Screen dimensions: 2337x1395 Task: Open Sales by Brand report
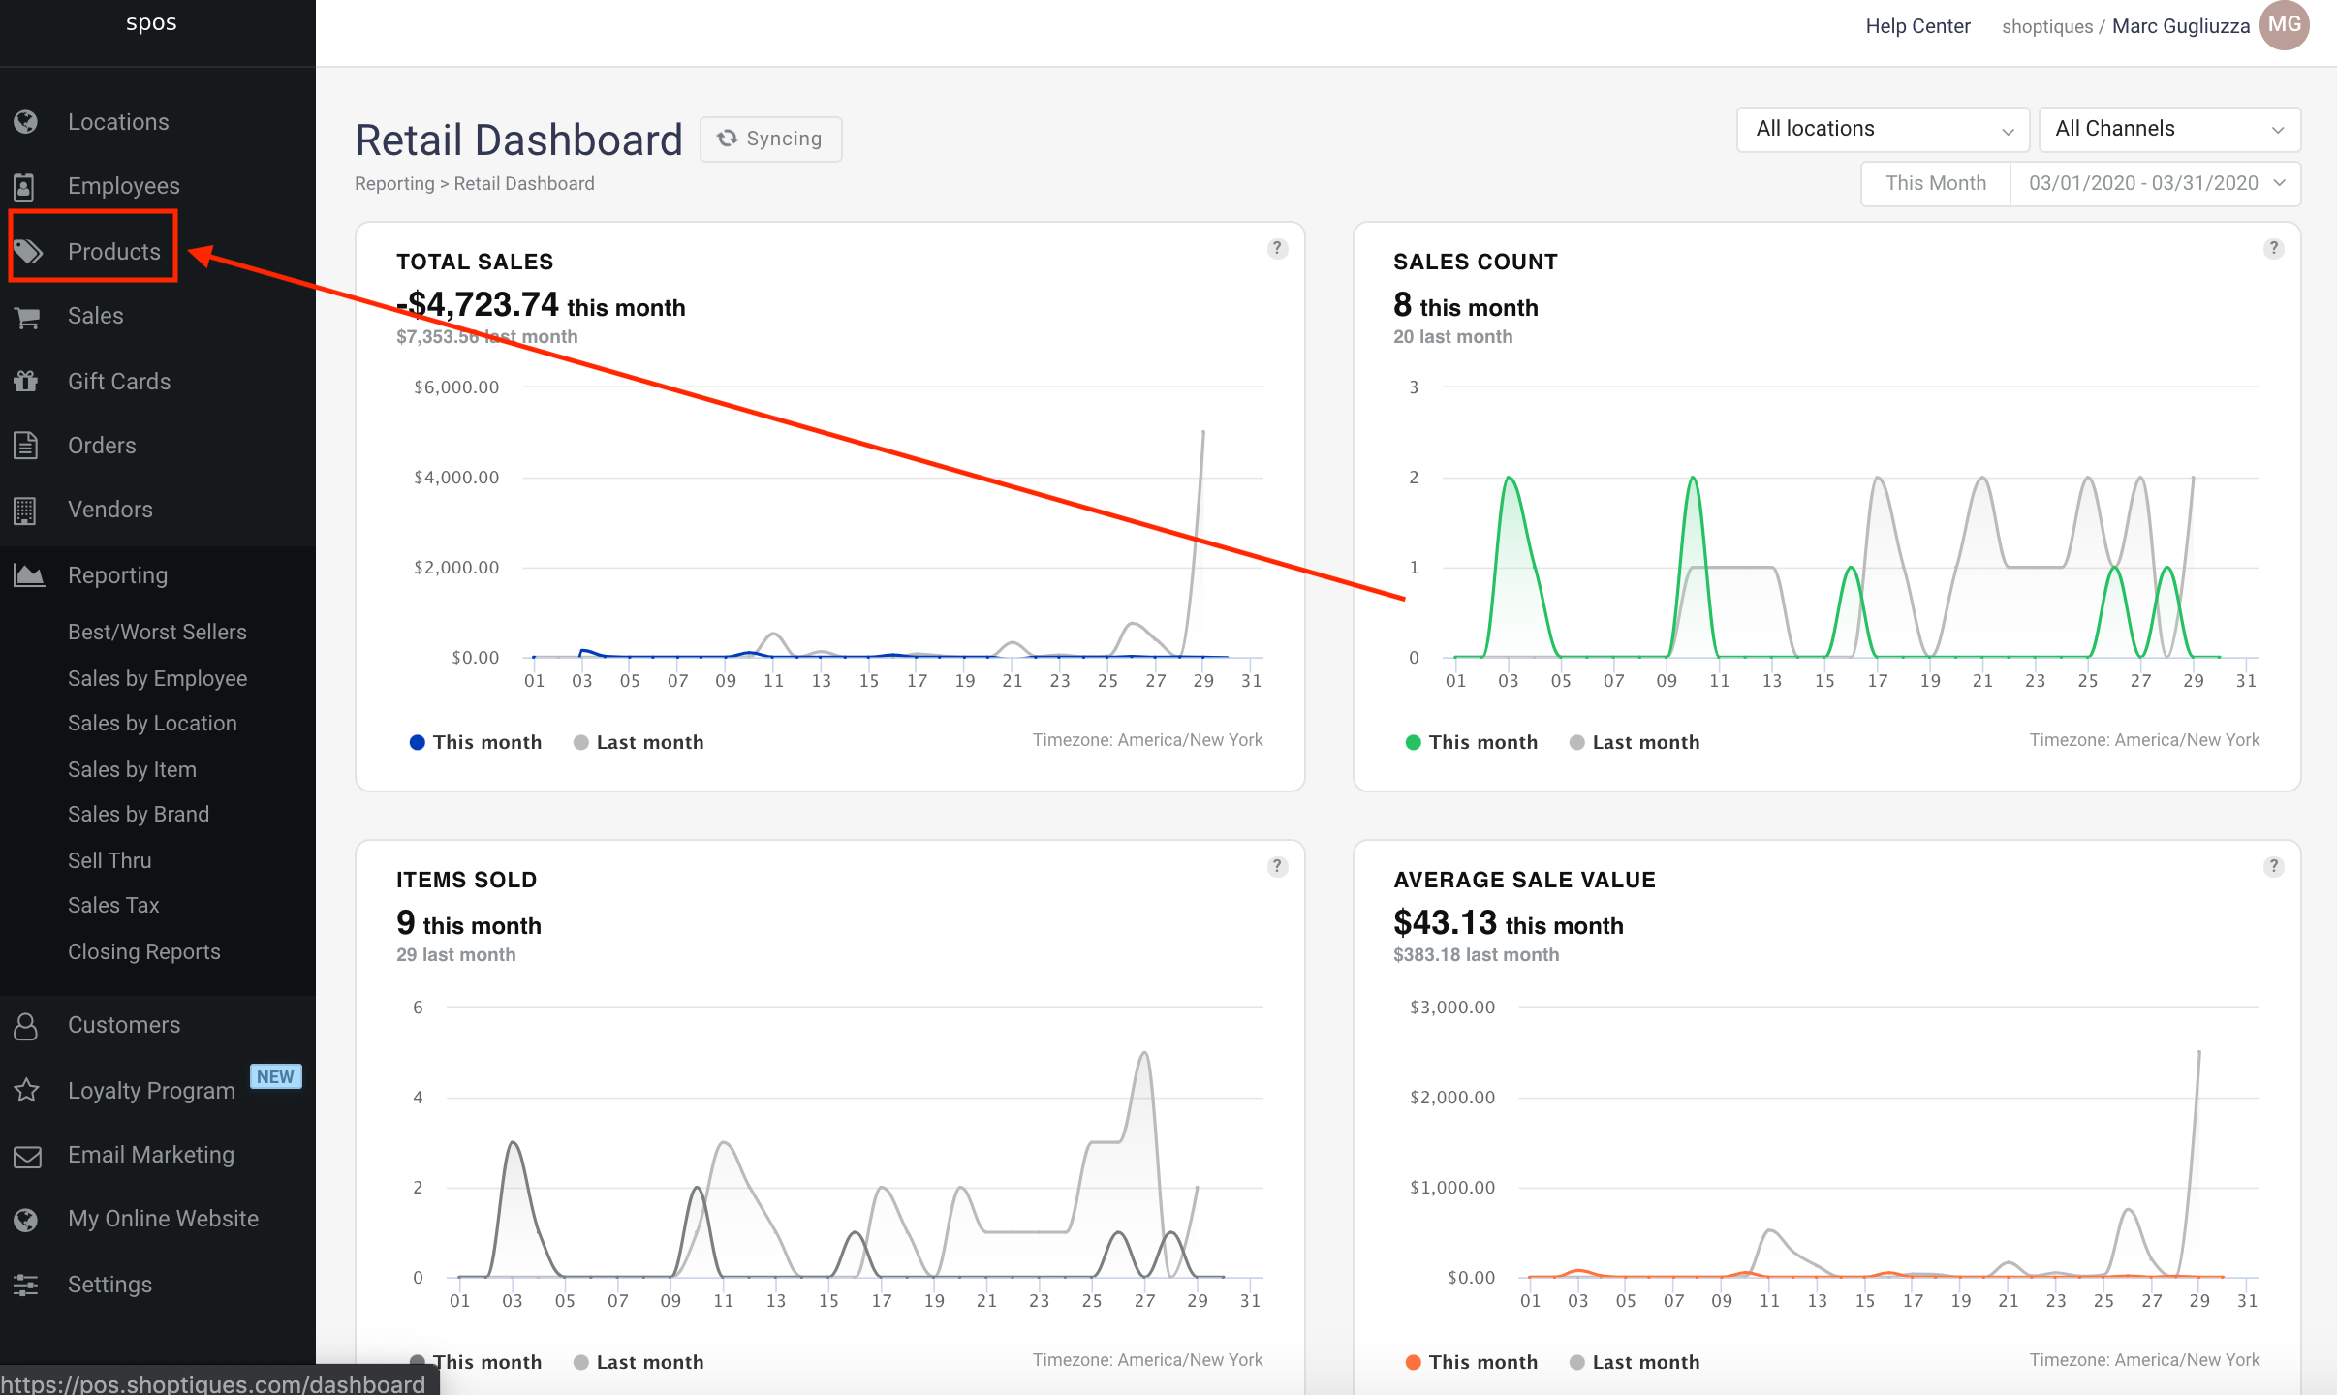click(139, 814)
